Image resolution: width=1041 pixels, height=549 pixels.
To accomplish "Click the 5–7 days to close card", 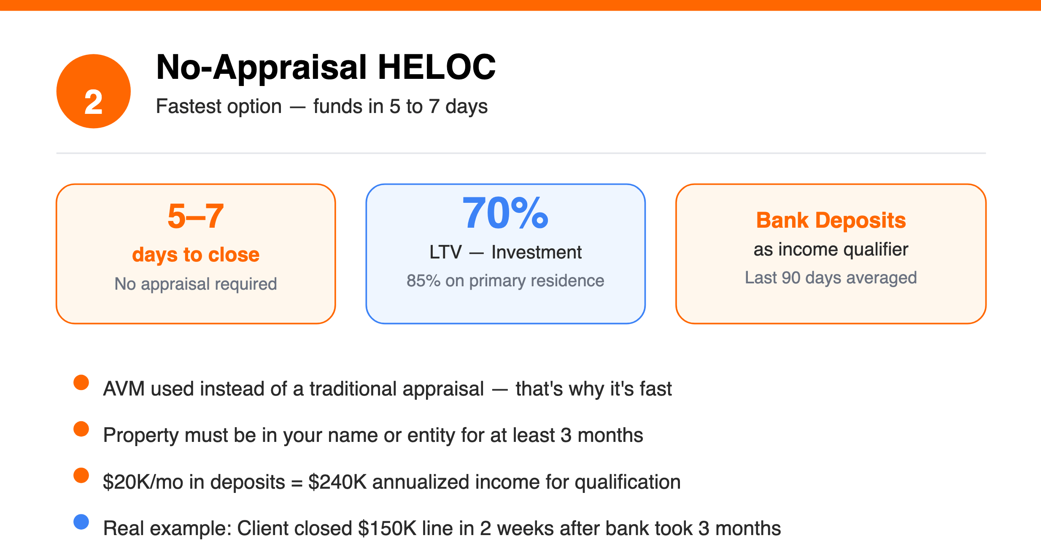I will tap(196, 254).
